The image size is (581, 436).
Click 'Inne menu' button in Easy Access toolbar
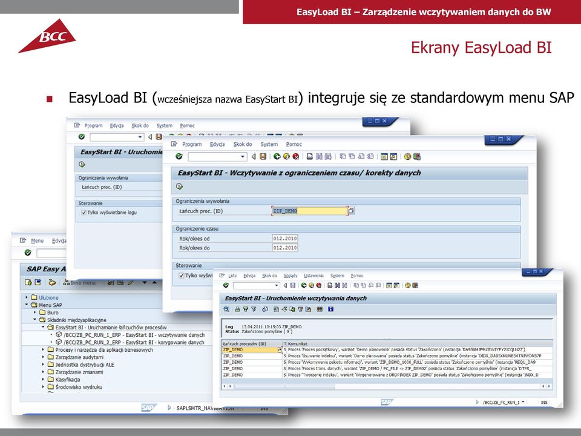coord(79,283)
